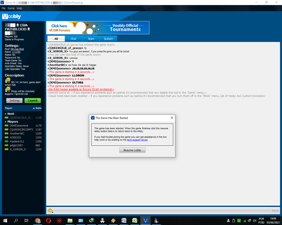This screenshot has height=225, width=282.
Task: Click the green Voobly tray icon
Action: [239, 220]
